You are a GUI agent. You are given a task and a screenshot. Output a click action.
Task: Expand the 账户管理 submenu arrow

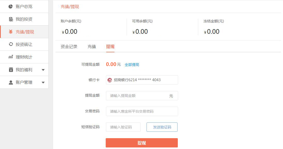tap(43, 82)
